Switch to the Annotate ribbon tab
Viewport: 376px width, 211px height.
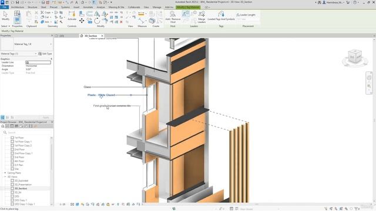(x=88, y=7)
